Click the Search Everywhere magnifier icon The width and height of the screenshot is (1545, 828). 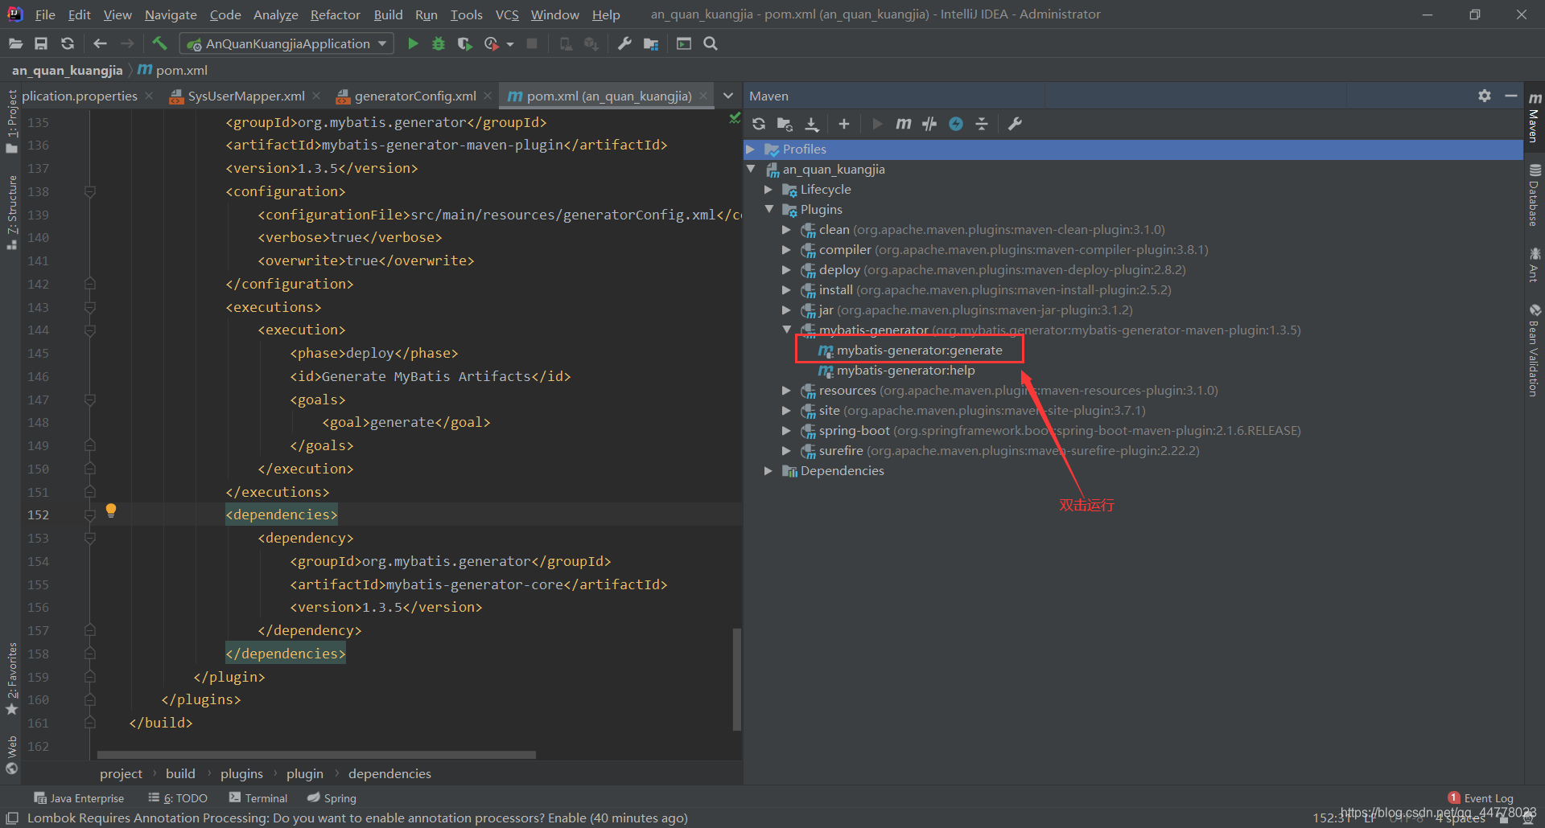tap(710, 43)
